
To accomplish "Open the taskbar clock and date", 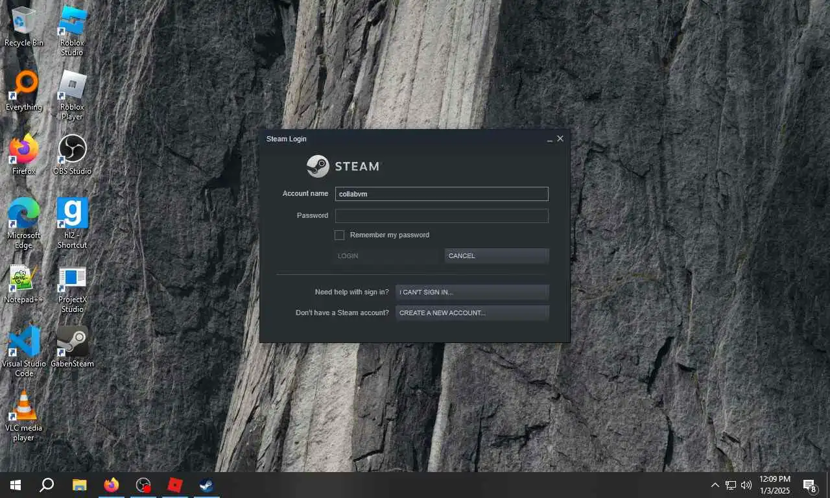I will pyautogui.click(x=775, y=485).
